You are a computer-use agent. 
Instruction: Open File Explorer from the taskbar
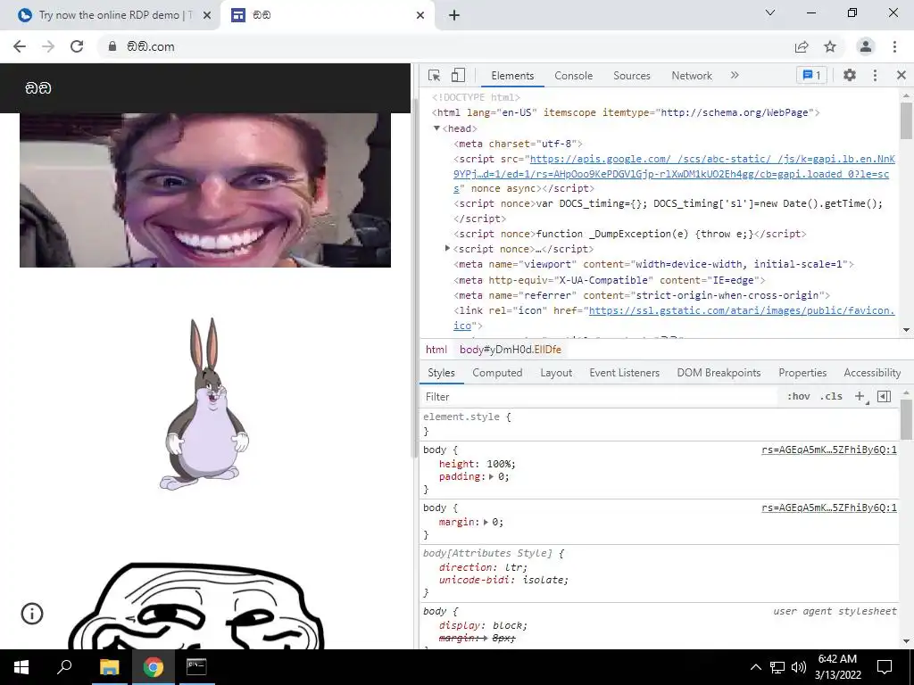(109, 667)
